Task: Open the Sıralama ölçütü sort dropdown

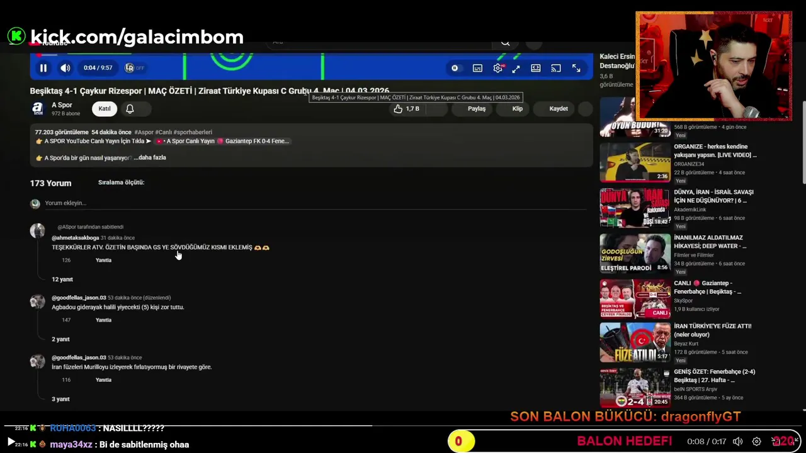Action: 121,182
